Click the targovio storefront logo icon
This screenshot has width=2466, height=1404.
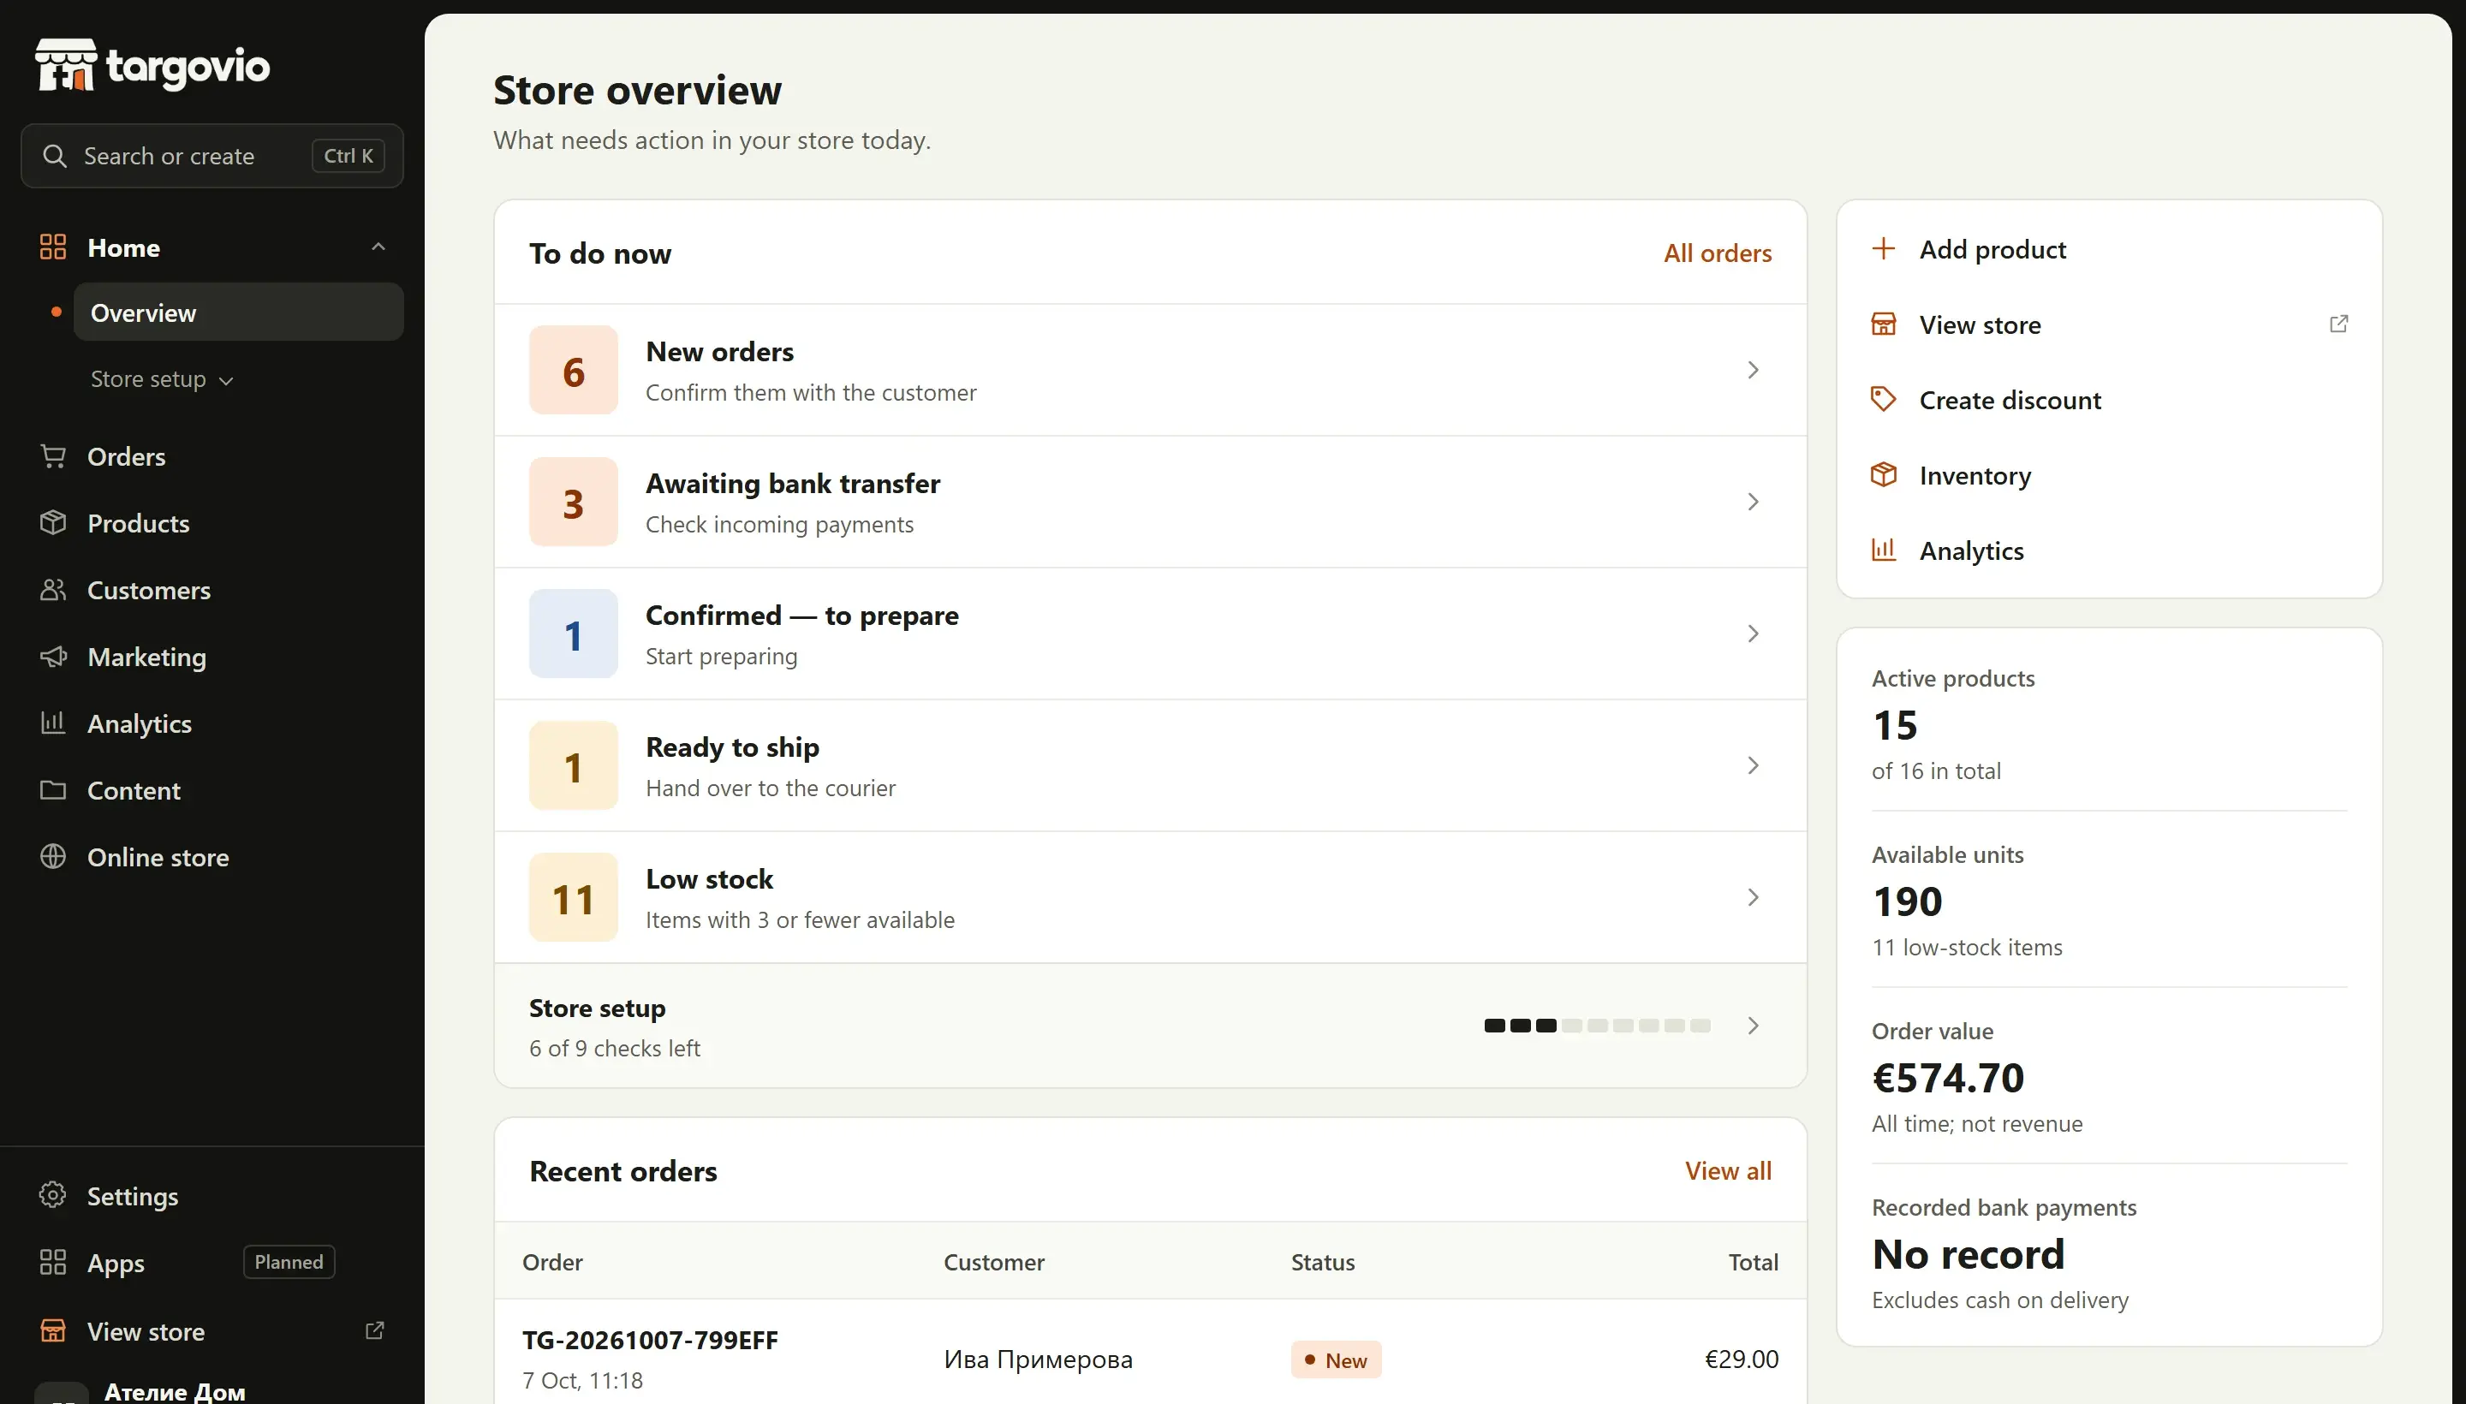coord(66,64)
